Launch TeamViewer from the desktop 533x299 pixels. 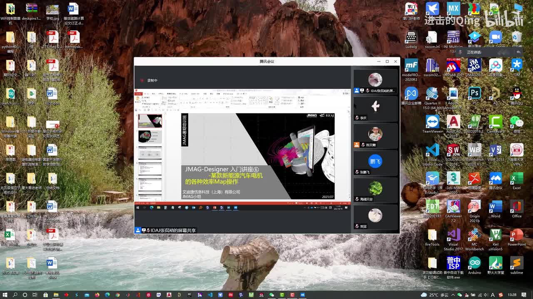[432, 124]
